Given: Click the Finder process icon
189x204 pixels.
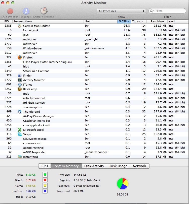Looking at the screenshot, I should tap(20, 76).
